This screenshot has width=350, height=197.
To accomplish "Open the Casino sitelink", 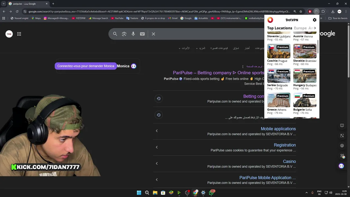I will [289, 161].
